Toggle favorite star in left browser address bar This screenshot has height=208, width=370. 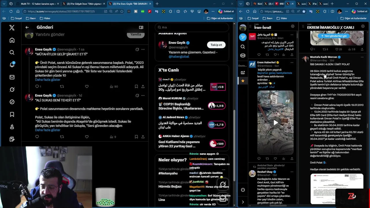pos(122,11)
